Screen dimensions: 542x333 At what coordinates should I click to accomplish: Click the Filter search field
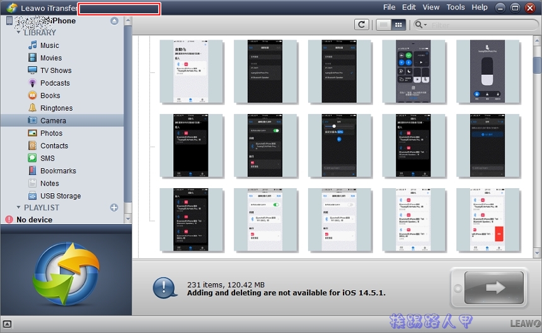tap(479, 25)
